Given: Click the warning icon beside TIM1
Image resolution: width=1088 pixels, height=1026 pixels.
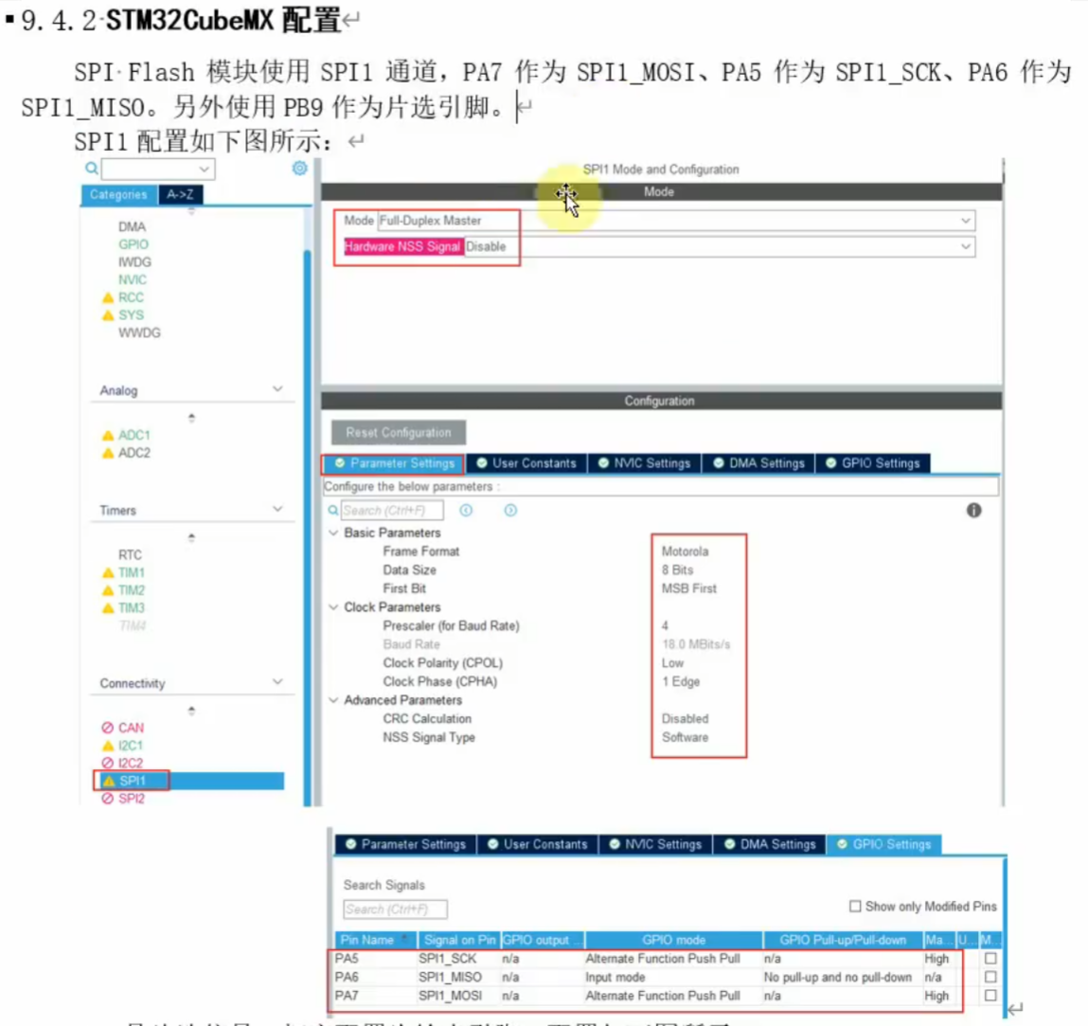Looking at the screenshot, I should pos(108,573).
